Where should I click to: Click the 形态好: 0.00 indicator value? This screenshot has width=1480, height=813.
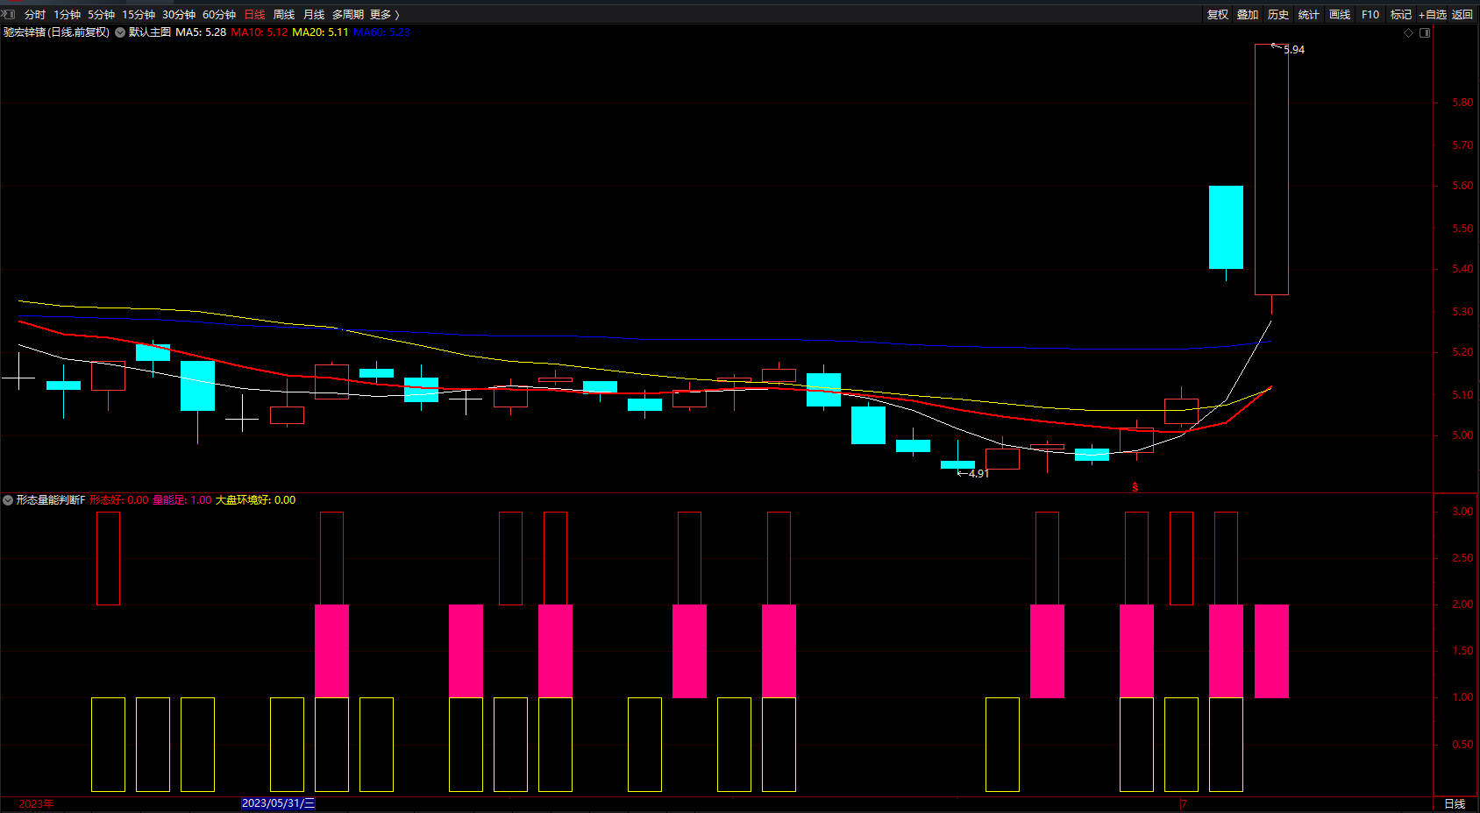pos(119,500)
